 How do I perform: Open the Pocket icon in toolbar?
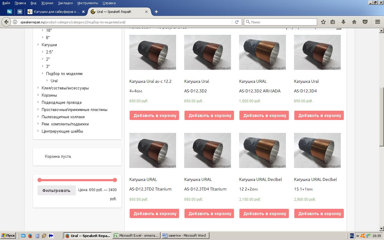coord(365,22)
